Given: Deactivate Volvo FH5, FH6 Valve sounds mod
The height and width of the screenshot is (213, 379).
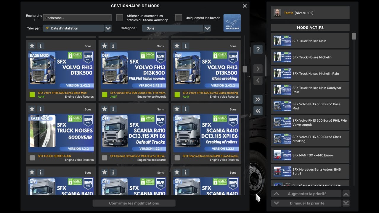Looking at the screenshot, I should tap(105, 95).
